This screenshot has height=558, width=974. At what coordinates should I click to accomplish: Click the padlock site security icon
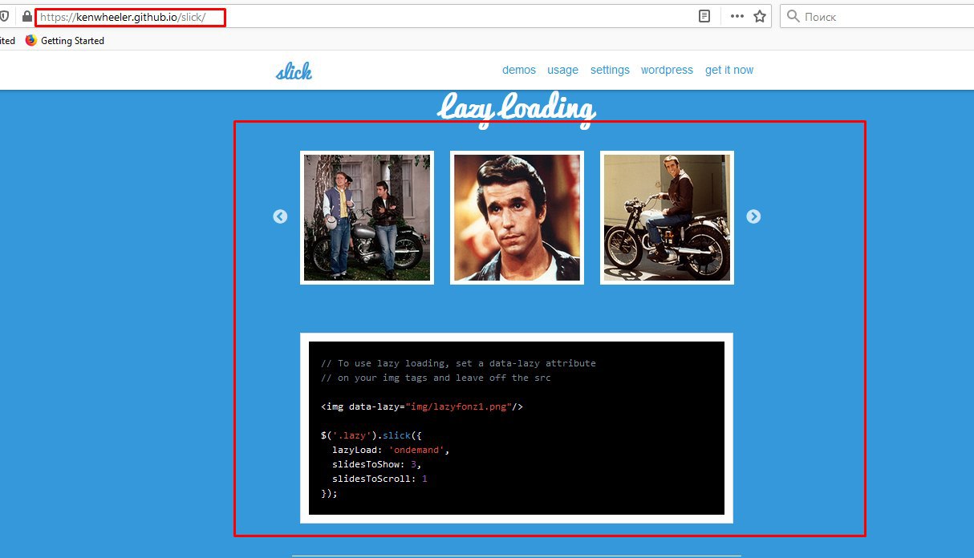pos(27,16)
